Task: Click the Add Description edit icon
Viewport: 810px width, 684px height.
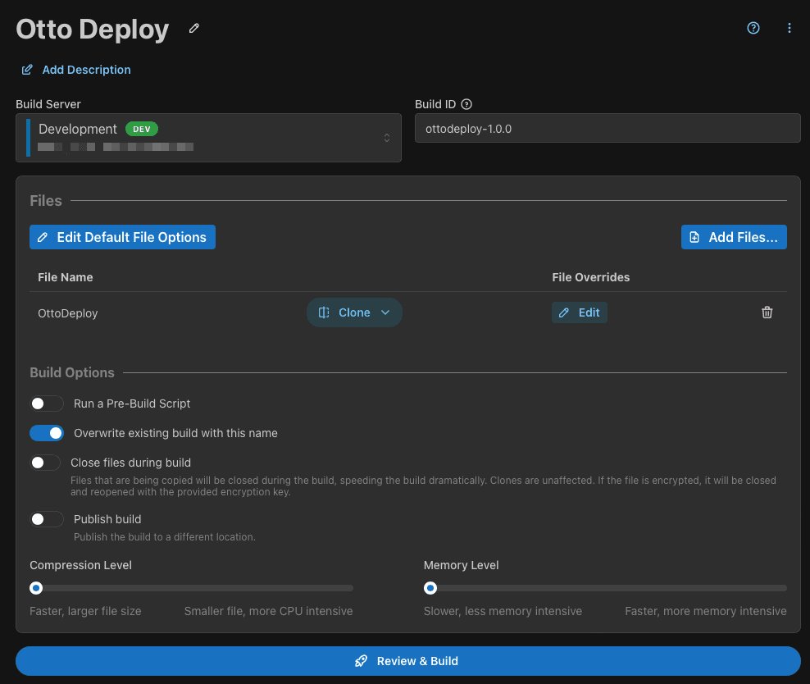Action: pos(28,70)
